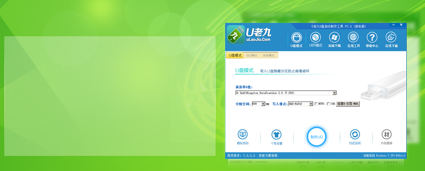
Task: Expand the 写入模式 HDD-FAT32 dropdown
Action: point(311,104)
